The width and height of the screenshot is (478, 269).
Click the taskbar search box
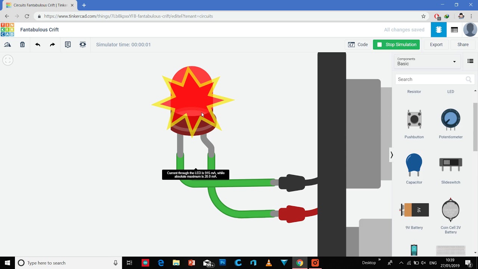(x=68, y=263)
